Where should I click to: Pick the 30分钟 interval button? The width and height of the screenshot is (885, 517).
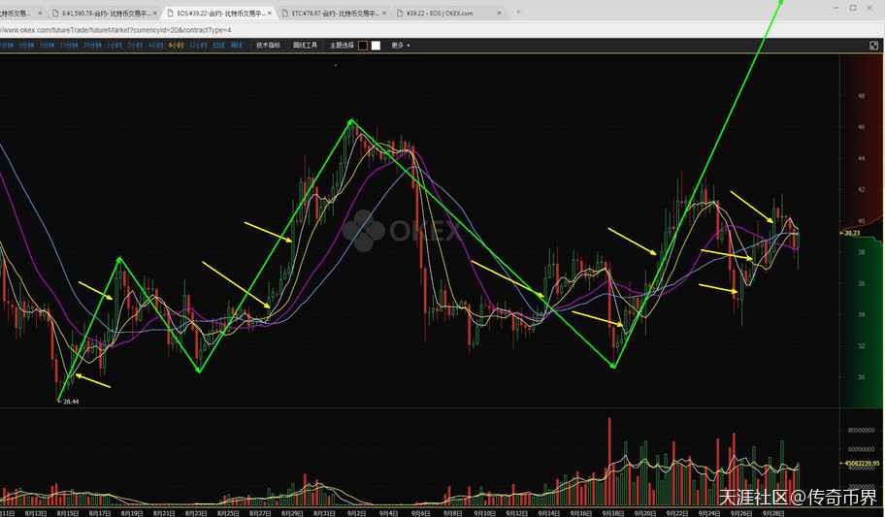(92, 46)
